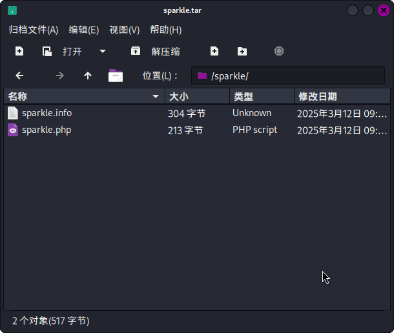
Task: Expand the 打开 recent files dropdown arrow
Action: point(103,51)
